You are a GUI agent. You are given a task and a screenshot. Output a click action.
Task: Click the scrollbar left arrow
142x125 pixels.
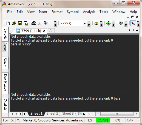(98, 114)
